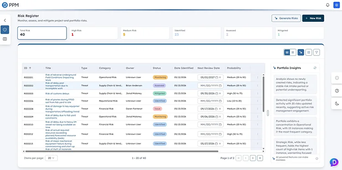The width and height of the screenshot is (342, 170).
Task: Open calendar picker for R000010 review date
Action: pos(220,125)
